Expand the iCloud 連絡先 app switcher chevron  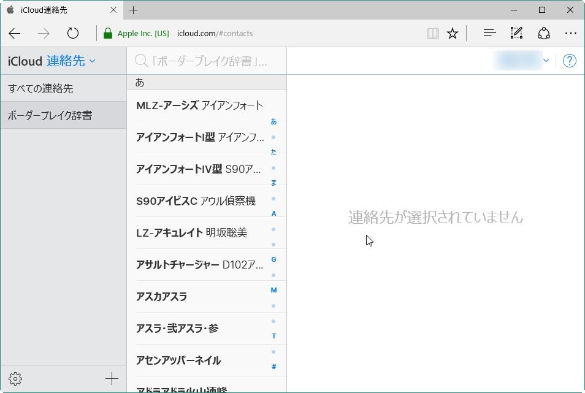pos(93,61)
